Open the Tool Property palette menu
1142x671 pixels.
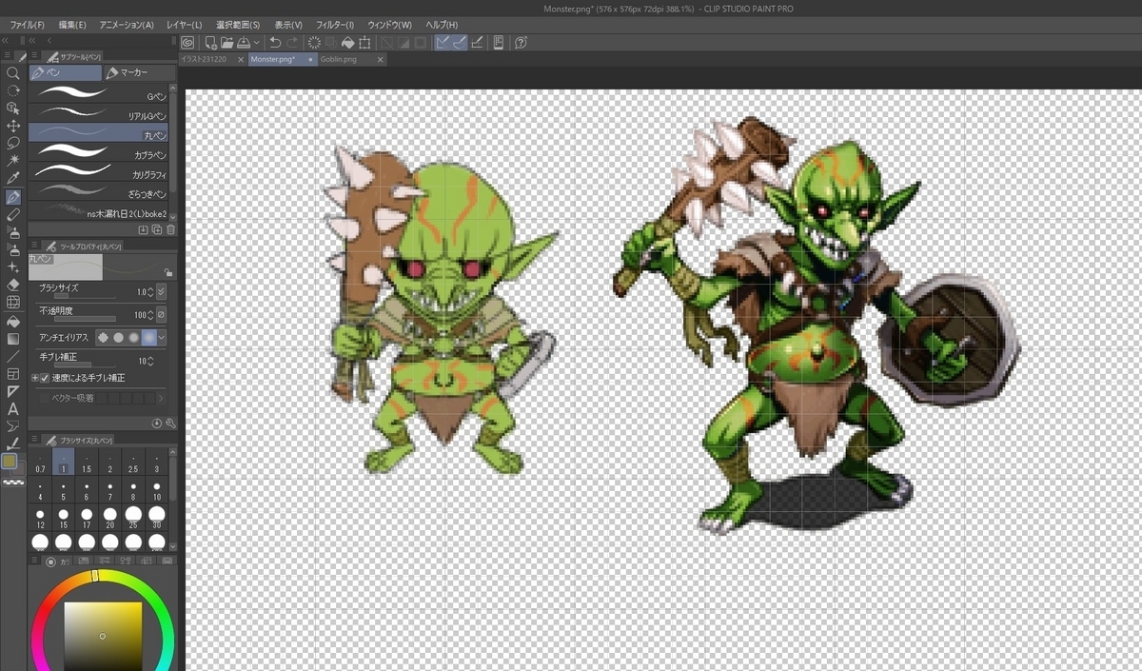point(34,246)
